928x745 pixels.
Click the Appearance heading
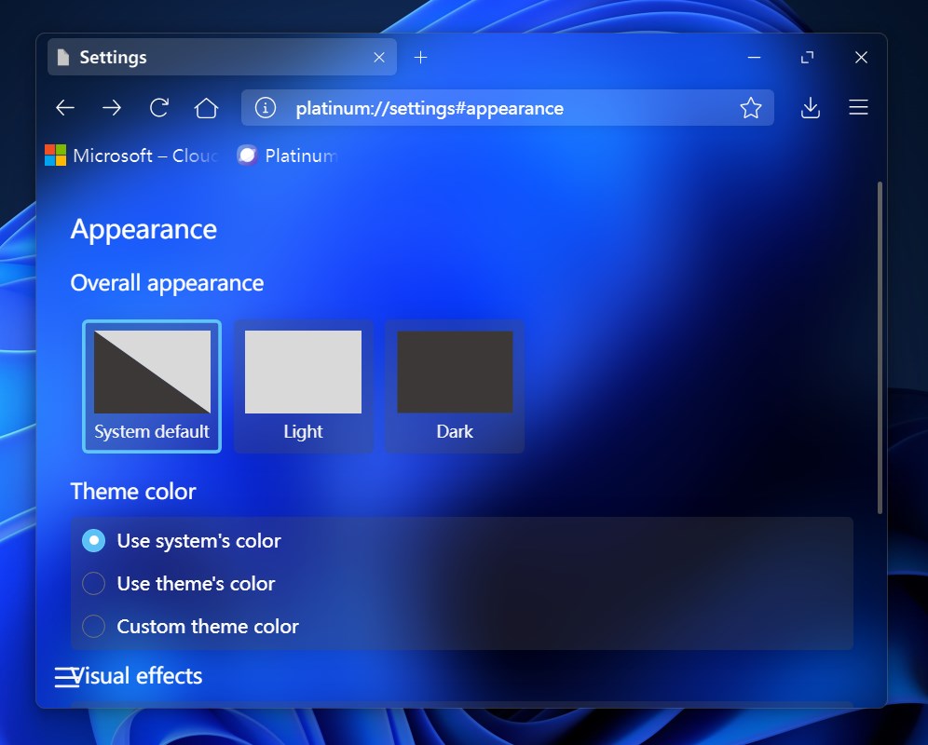coord(143,230)
